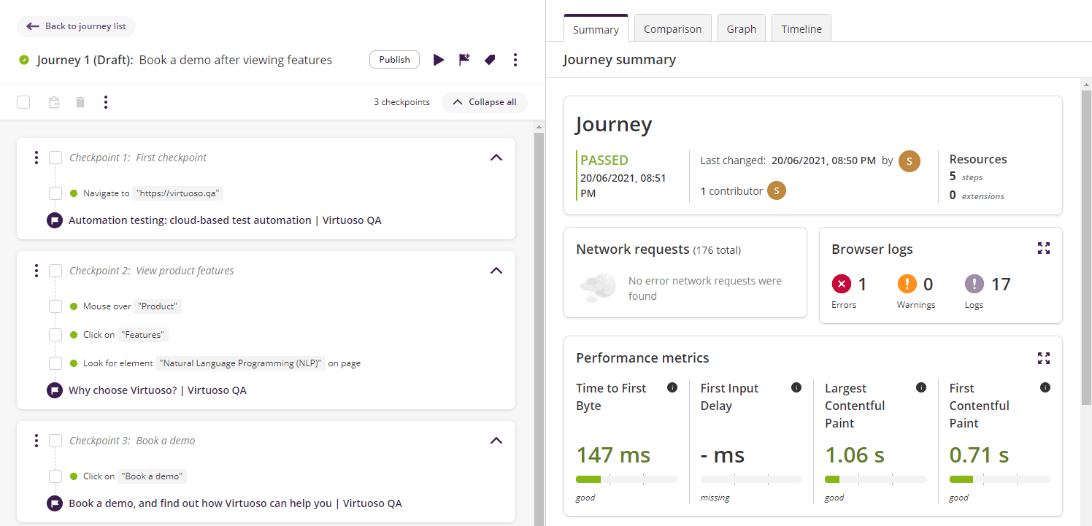
Task: Open the Timeline tab
Action: pos(801,28)
